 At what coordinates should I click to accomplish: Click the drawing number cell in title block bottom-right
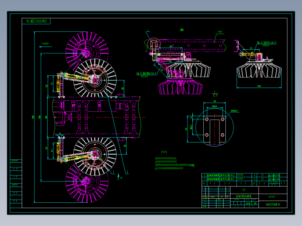[273, 205]
